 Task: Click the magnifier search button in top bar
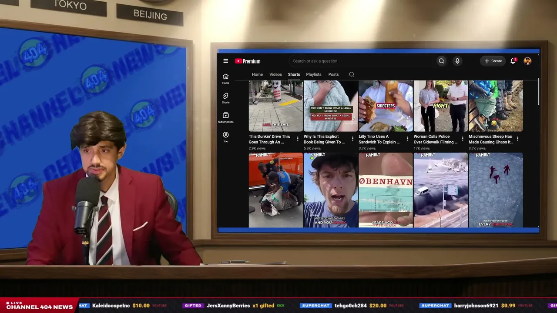point(441,61)
